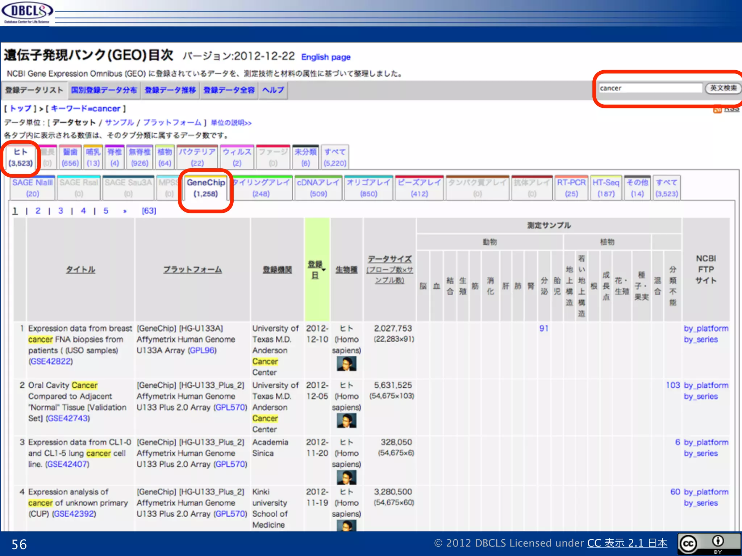Go to results page 5
Viewport: 742px width, 556px height.
click(x=106, y=211)
